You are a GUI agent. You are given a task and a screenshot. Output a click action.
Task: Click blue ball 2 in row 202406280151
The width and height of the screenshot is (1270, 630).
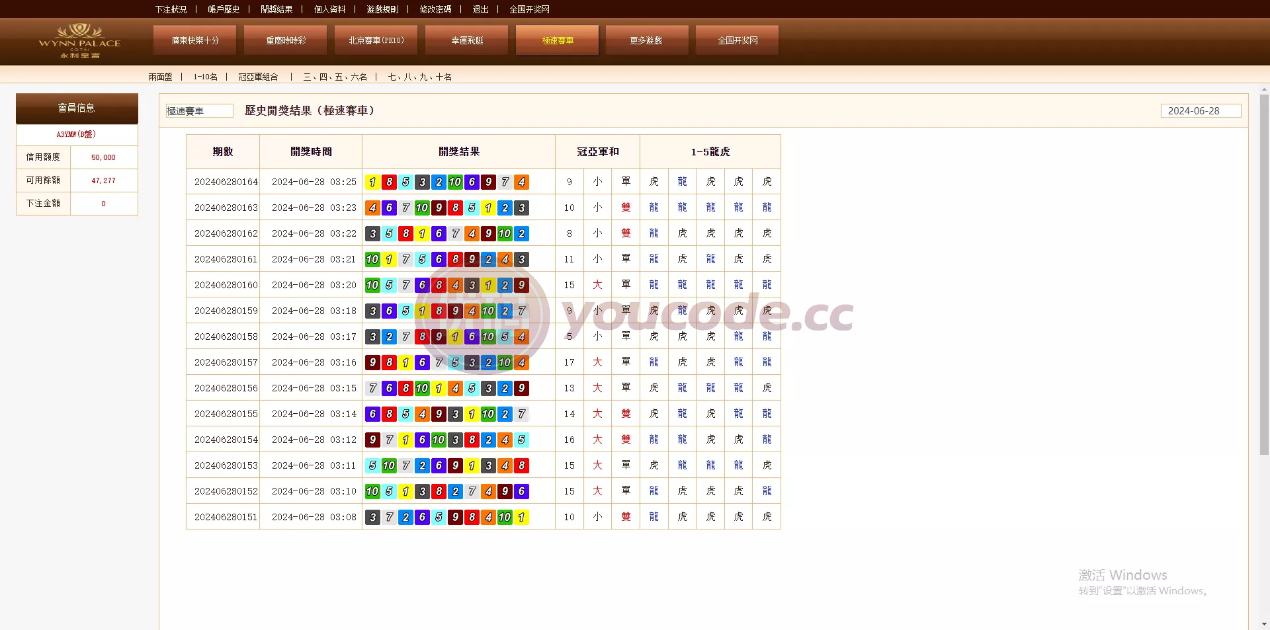tap(405, 517)
